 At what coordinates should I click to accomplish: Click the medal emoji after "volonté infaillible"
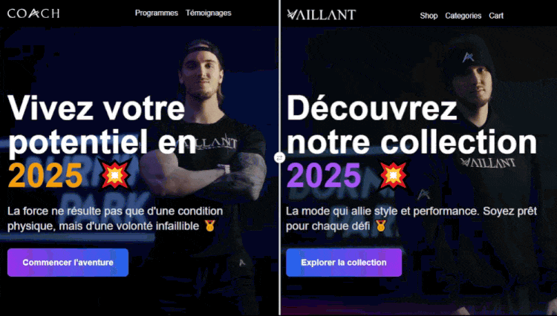point(210,226)
